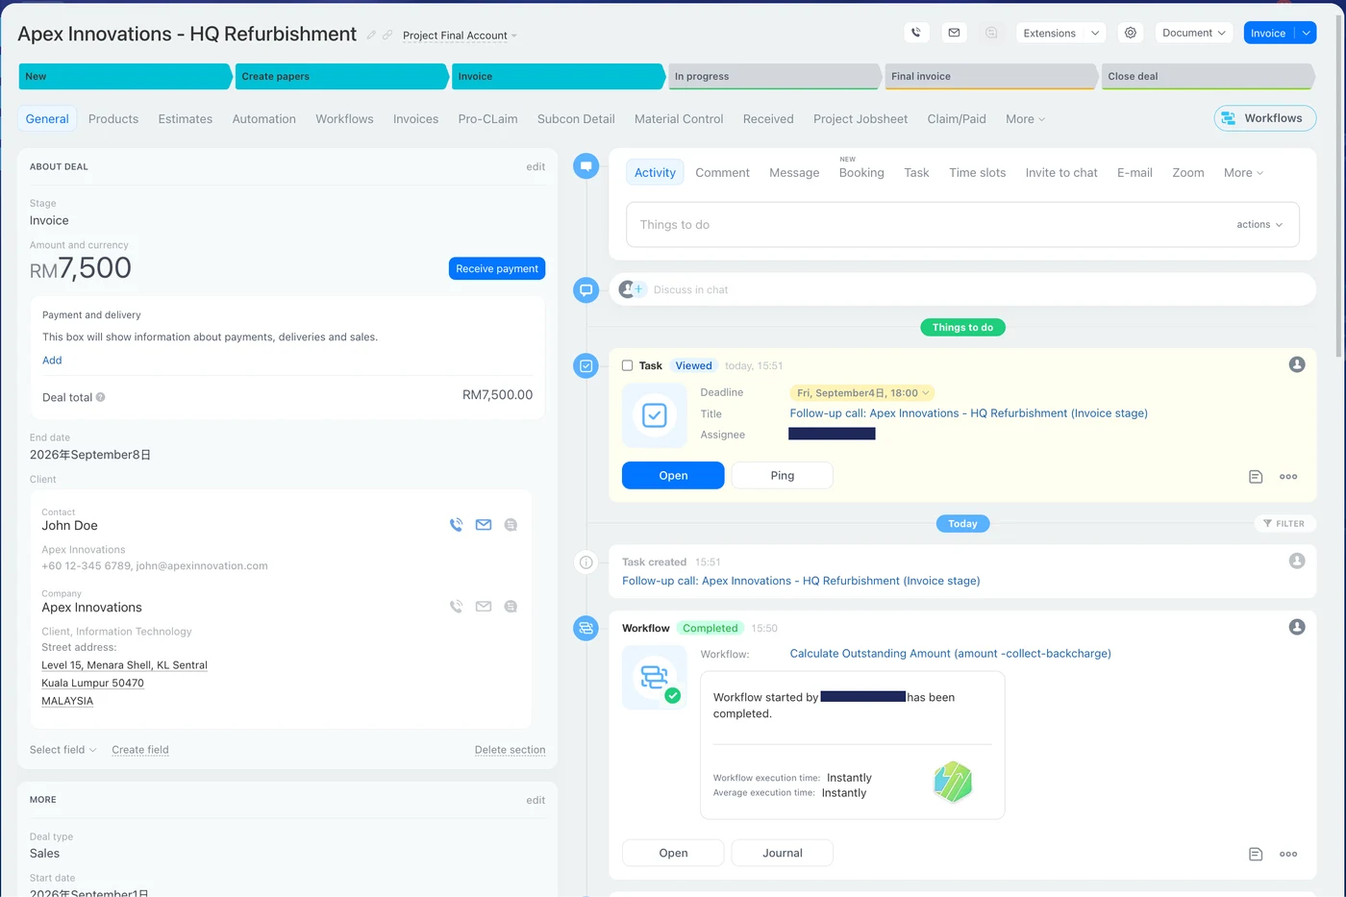
Task: Click the Workflows button at right
Action: (1264, 118)
